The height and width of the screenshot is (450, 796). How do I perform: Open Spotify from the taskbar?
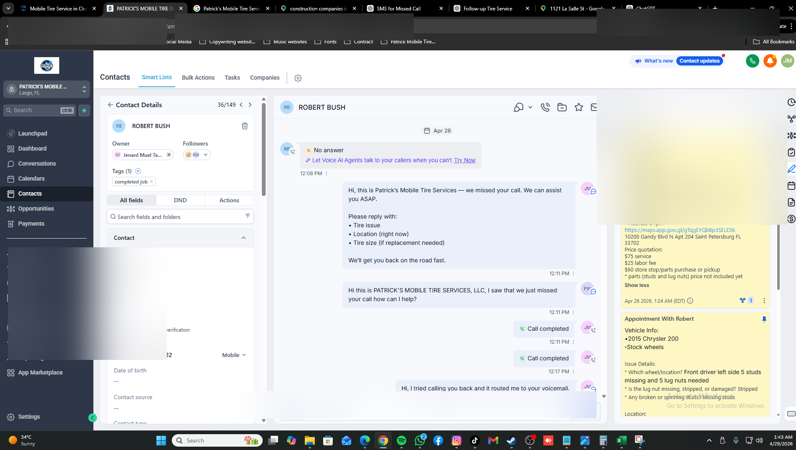pos(402,440)
